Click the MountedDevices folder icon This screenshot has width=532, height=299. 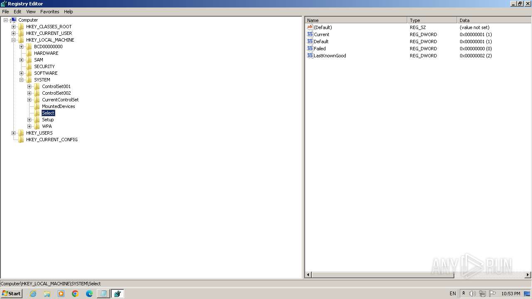37,106
